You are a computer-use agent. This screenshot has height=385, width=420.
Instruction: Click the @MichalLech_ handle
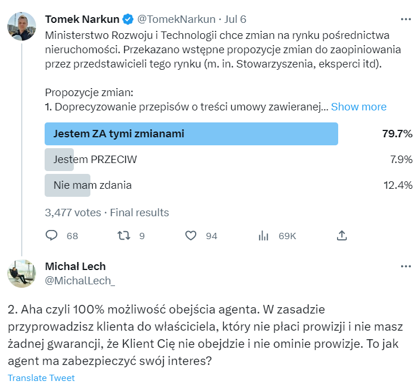[x=80, y=280]
